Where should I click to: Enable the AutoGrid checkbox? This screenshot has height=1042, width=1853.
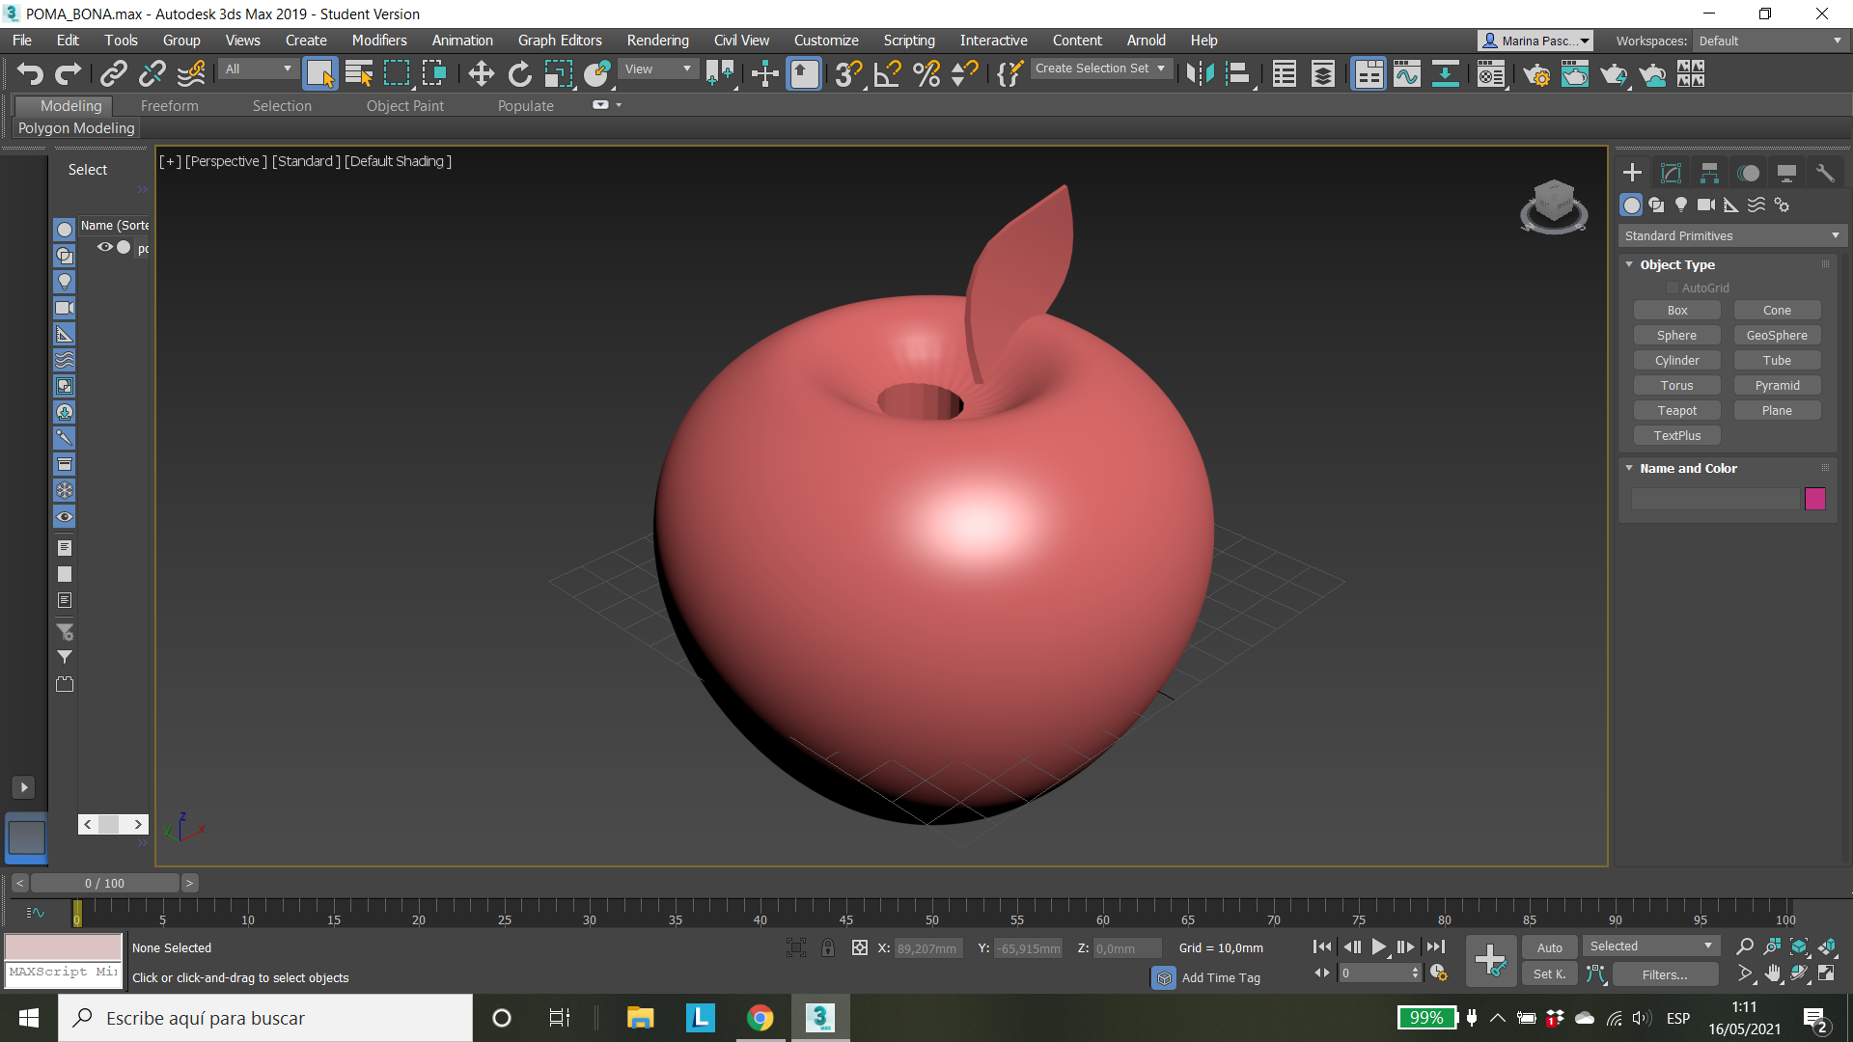[1673, 288]
